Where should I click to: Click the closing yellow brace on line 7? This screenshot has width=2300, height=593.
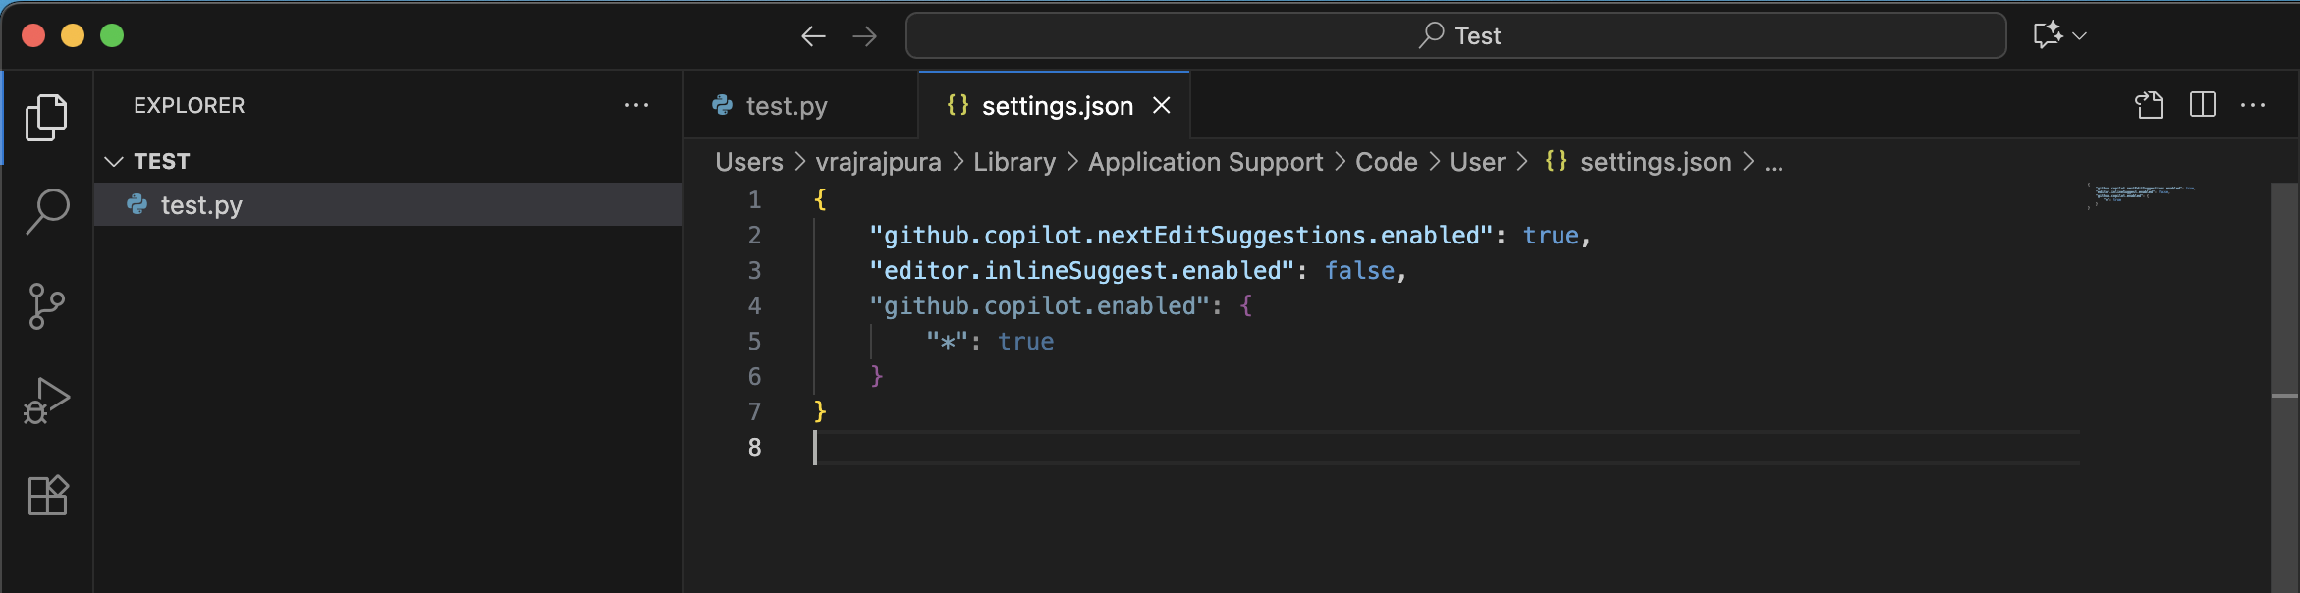click(x=820, y=412)
